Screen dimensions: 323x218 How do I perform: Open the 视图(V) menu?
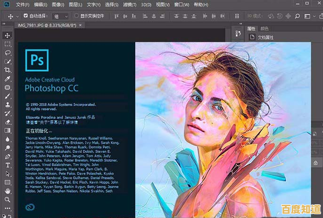coord(163,5)
